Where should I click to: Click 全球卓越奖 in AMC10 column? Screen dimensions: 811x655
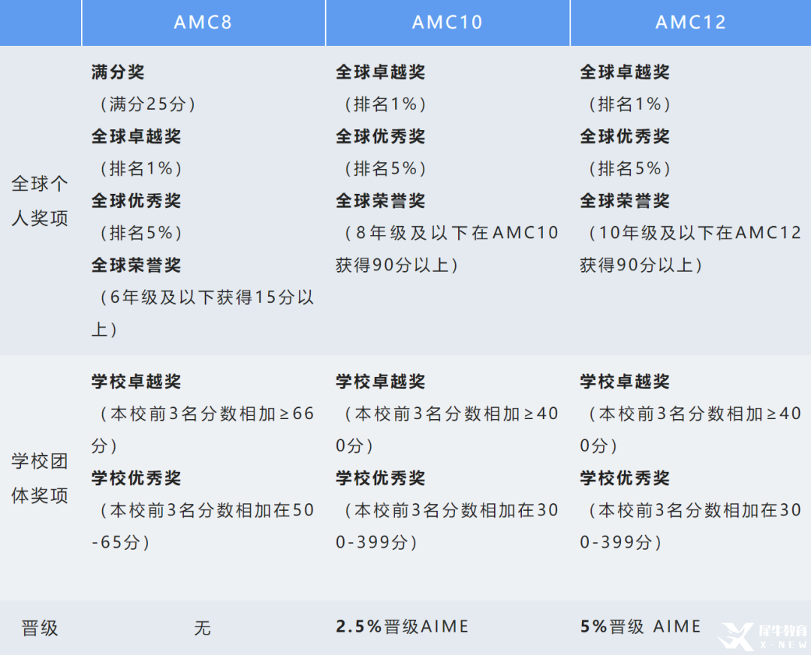pyautogui.click(x=380, y=72)
